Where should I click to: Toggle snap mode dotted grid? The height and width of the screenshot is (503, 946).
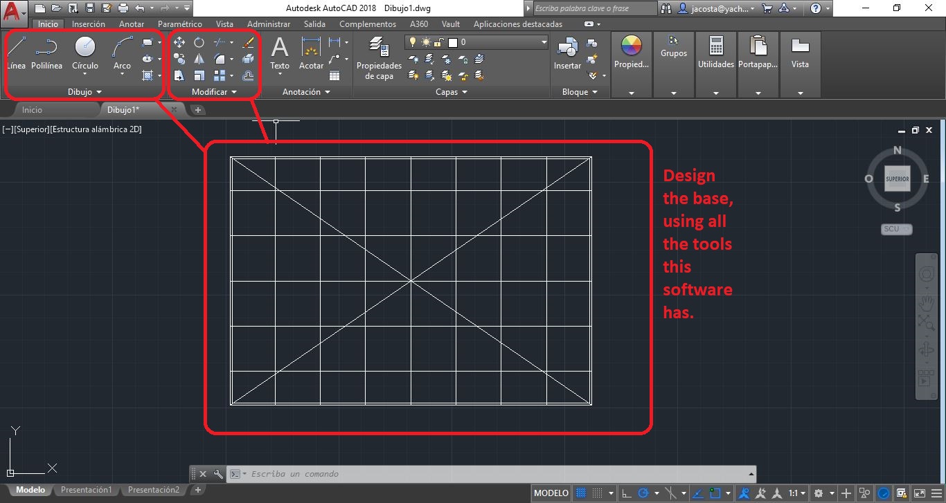click(x=598, y=493)
